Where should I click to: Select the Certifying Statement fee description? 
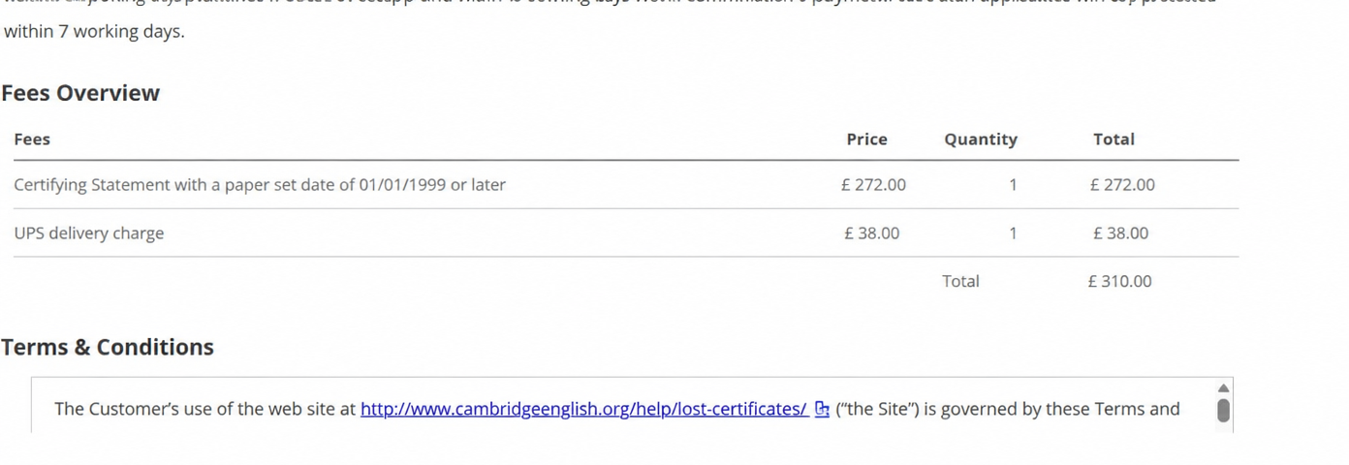point(260,185)
